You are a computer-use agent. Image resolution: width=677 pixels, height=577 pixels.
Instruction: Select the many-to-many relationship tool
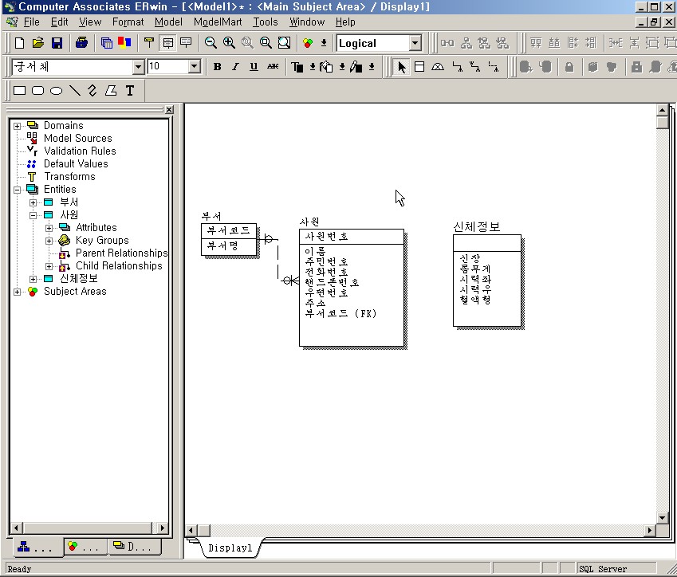coord(475,67)
